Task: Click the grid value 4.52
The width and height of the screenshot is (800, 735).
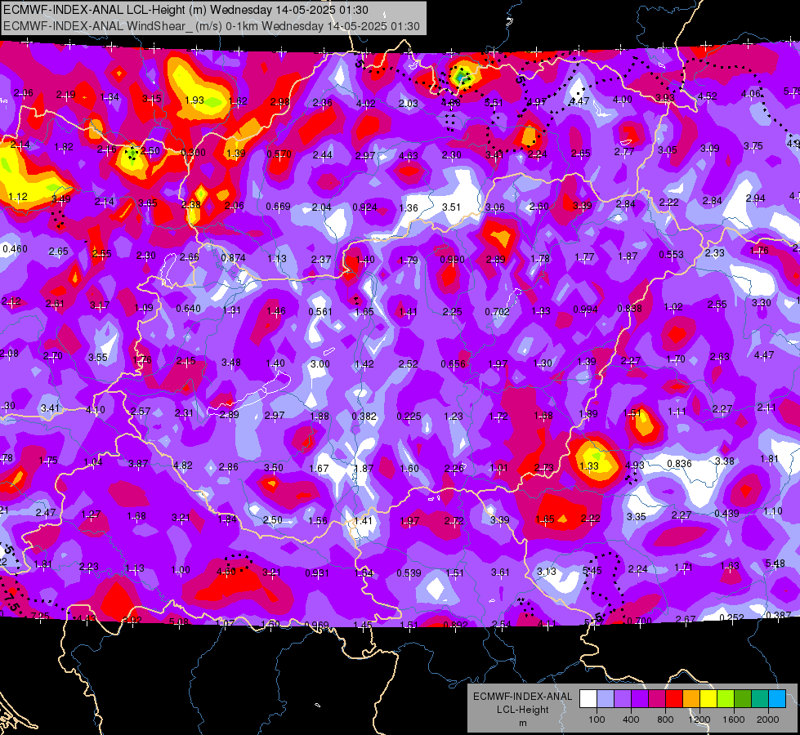Action: click(708, 96)
